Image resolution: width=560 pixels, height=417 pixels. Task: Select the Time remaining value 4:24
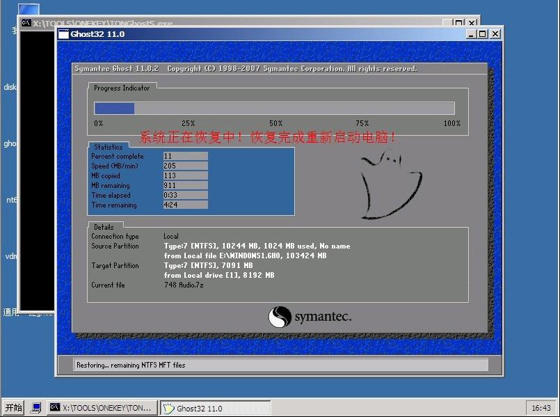click(185, 205)
